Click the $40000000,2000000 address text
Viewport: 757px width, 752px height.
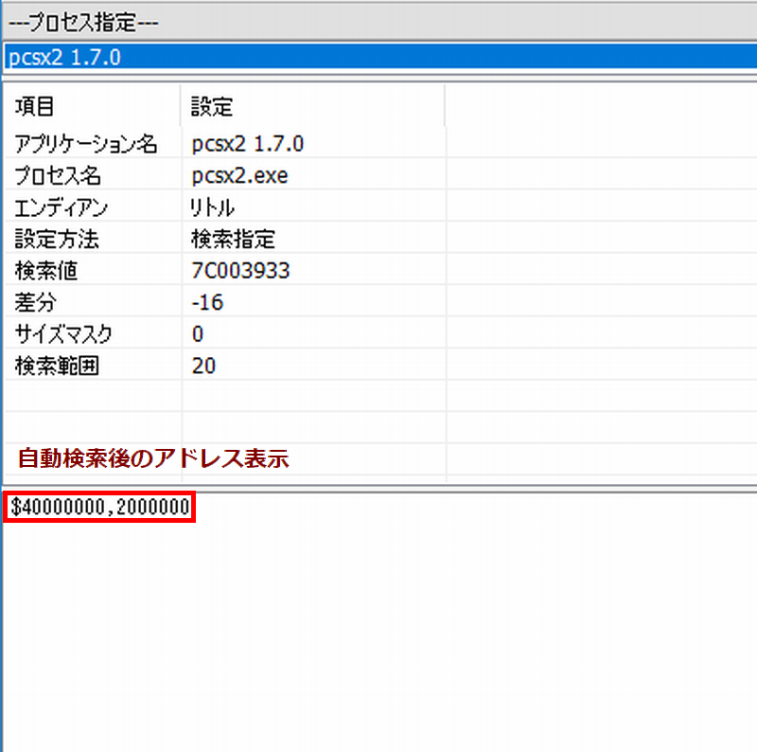tap(100, 507)
